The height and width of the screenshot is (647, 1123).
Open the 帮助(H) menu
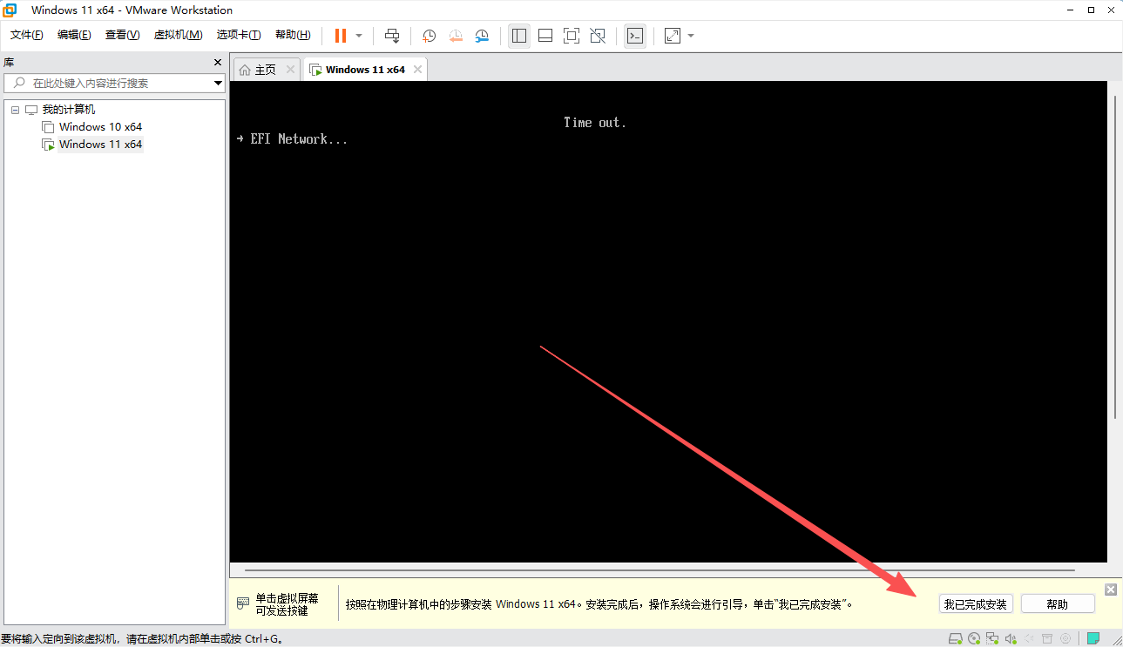[x=293, y=35]
